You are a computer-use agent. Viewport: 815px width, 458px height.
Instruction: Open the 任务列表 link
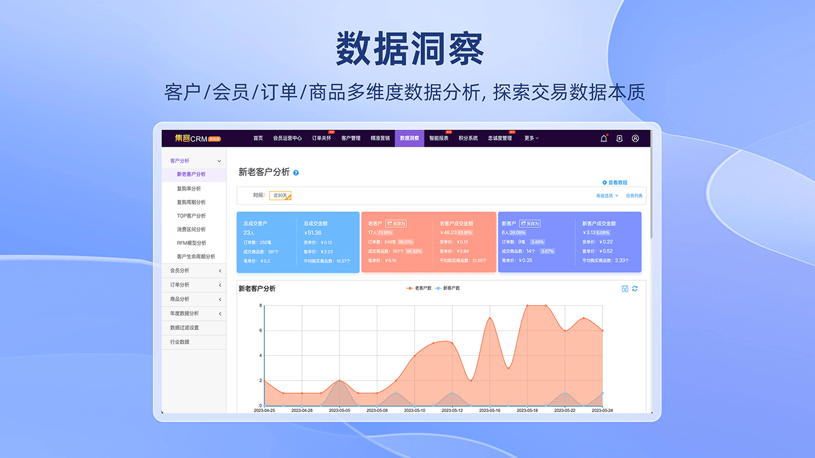(x=634, y=195)
